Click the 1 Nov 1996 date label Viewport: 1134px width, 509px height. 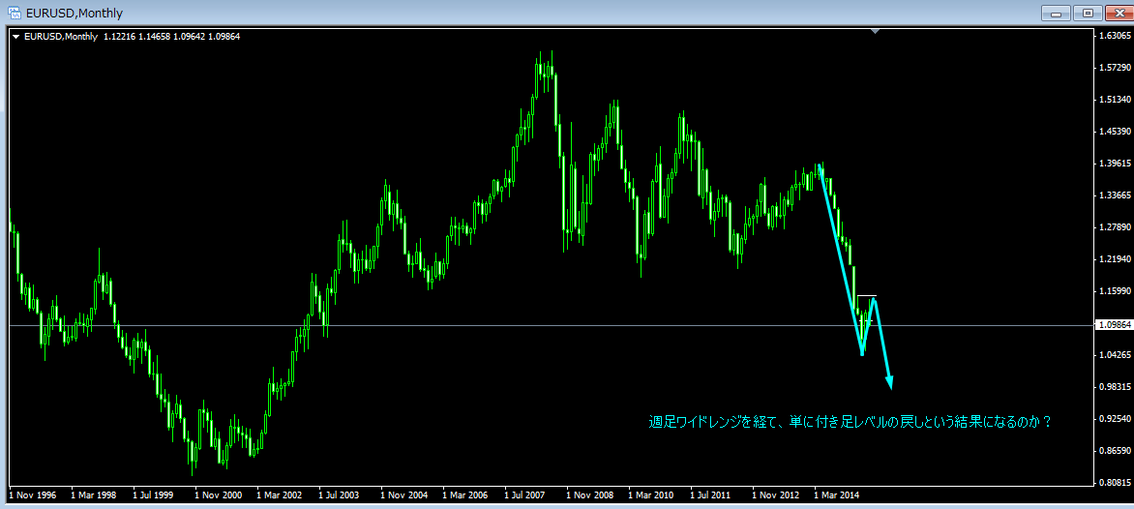pos(33,495)
